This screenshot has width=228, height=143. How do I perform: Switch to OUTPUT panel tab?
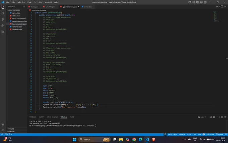click(x=42, y=117)
